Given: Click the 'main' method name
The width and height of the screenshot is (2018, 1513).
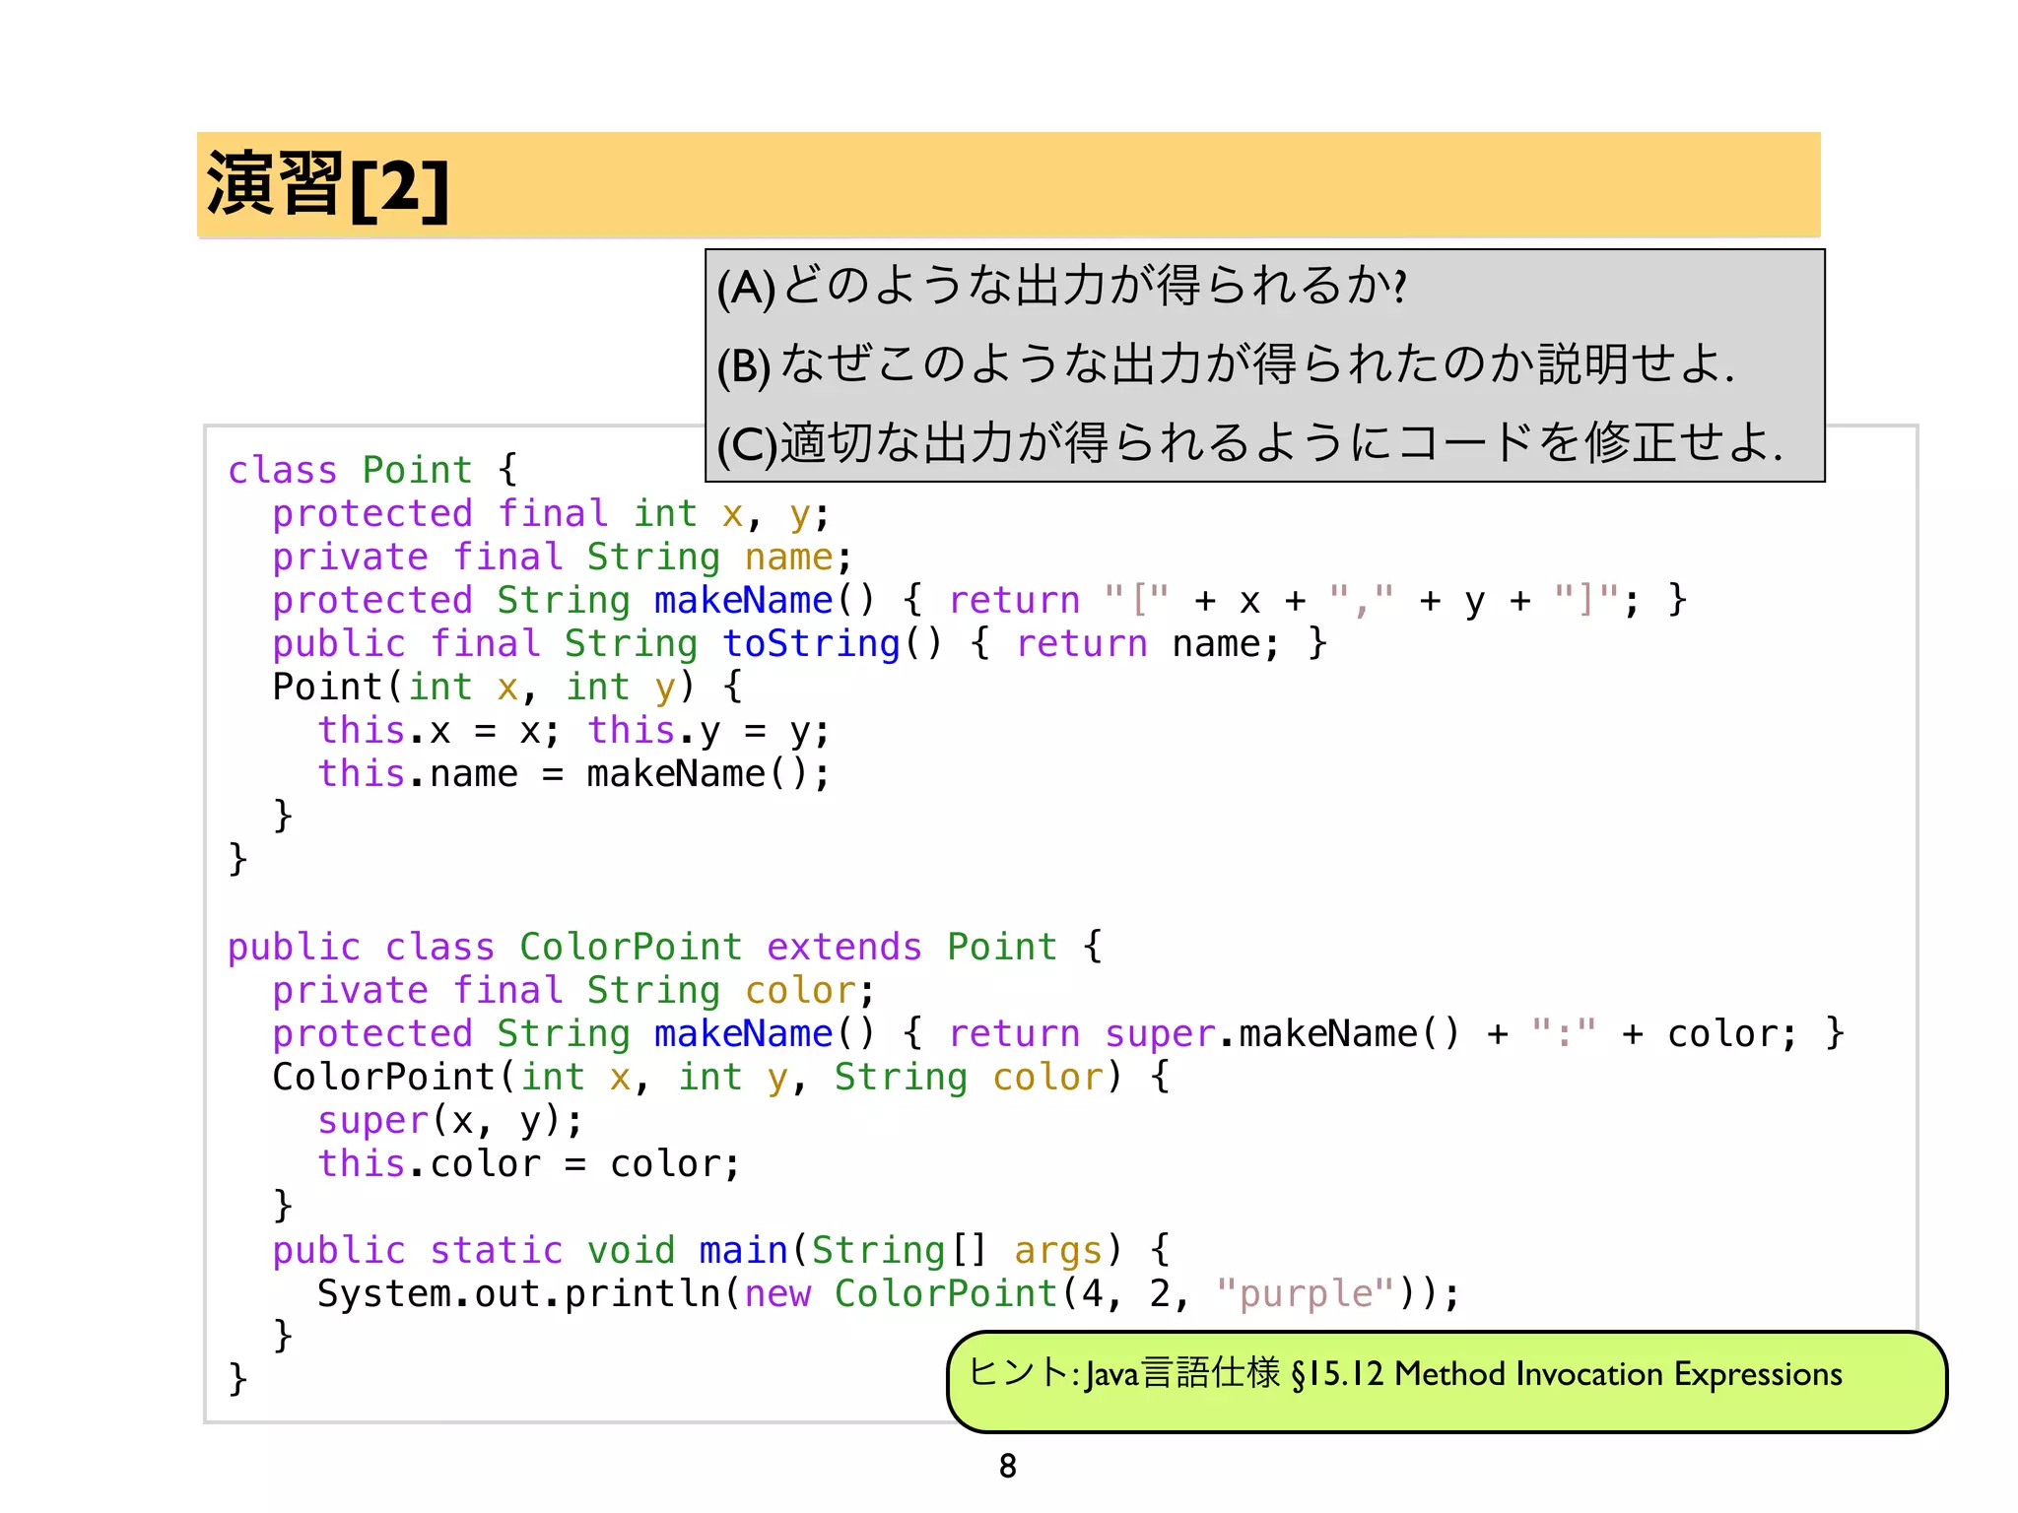Looking at the screenshot, I should pos(742,1251).
